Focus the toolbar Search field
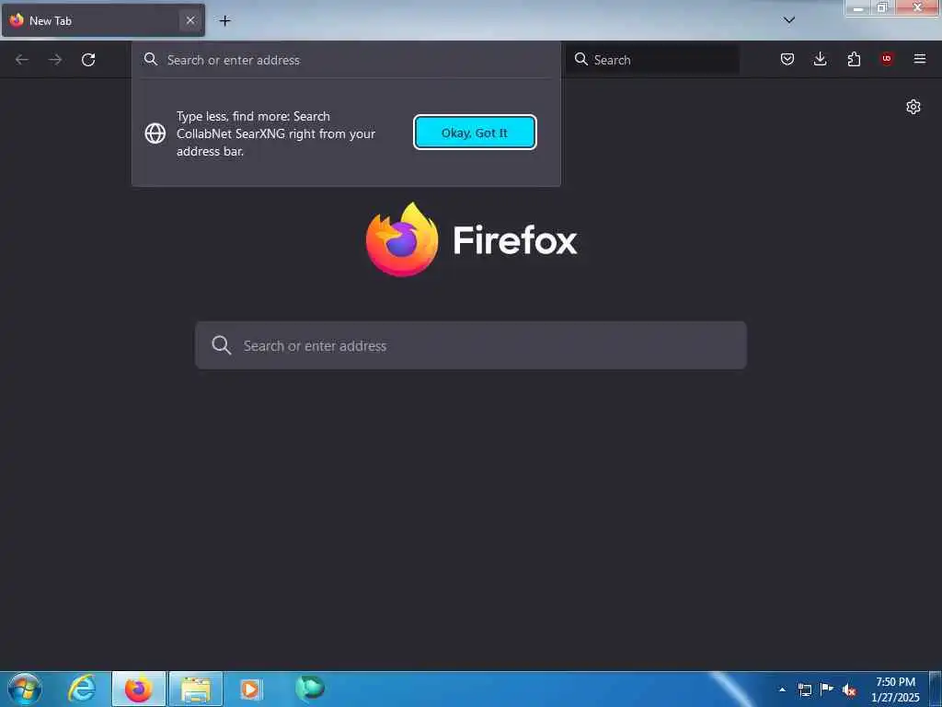This screenshot has height=707, width=942. pyautogui.click(x=652, y=60)
